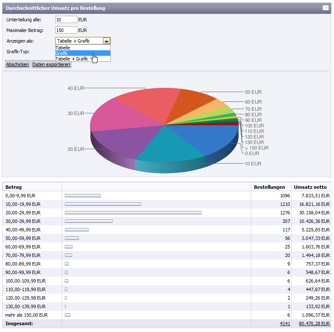The height and width of the screenshot is (332, 334).
Task: Open total orders link 4141
Action: (x=285, y=323)
